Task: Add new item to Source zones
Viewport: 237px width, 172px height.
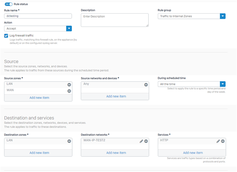Action: [39, 97]
